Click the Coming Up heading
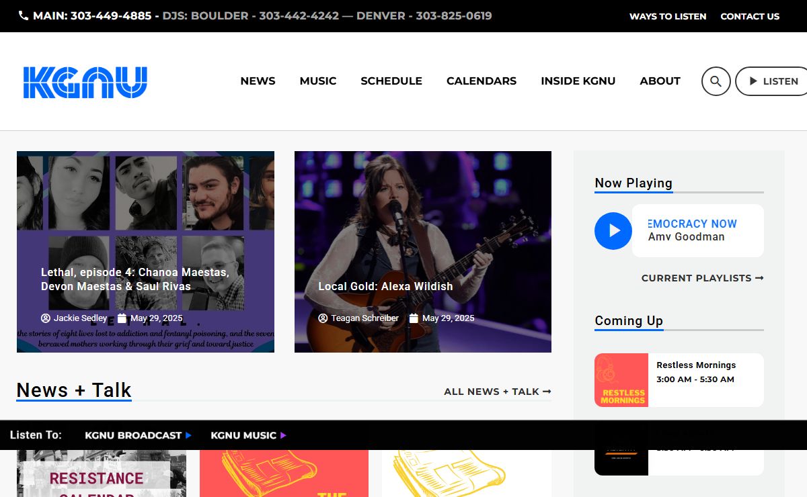The height and width of the screenshot is (497, 807). point(629,320)
